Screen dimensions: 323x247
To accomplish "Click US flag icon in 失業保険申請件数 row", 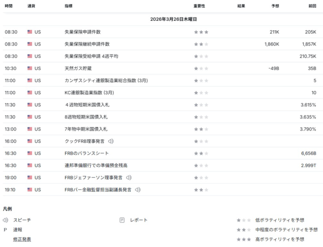I will (x=30, y=32).
